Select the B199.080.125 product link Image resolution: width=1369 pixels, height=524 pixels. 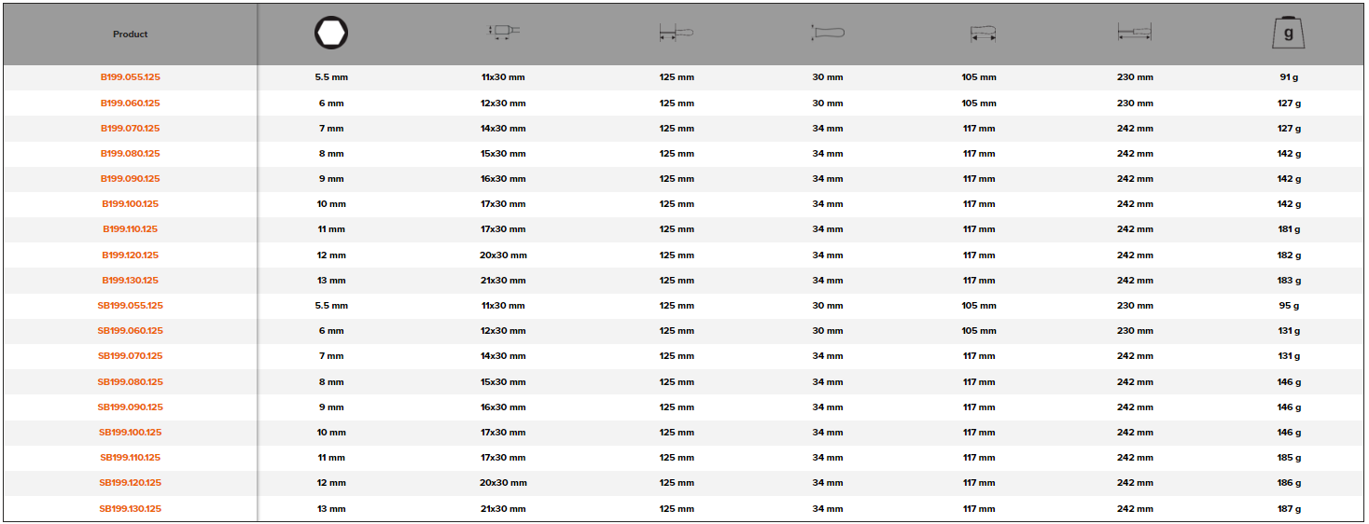pos(131,154)
